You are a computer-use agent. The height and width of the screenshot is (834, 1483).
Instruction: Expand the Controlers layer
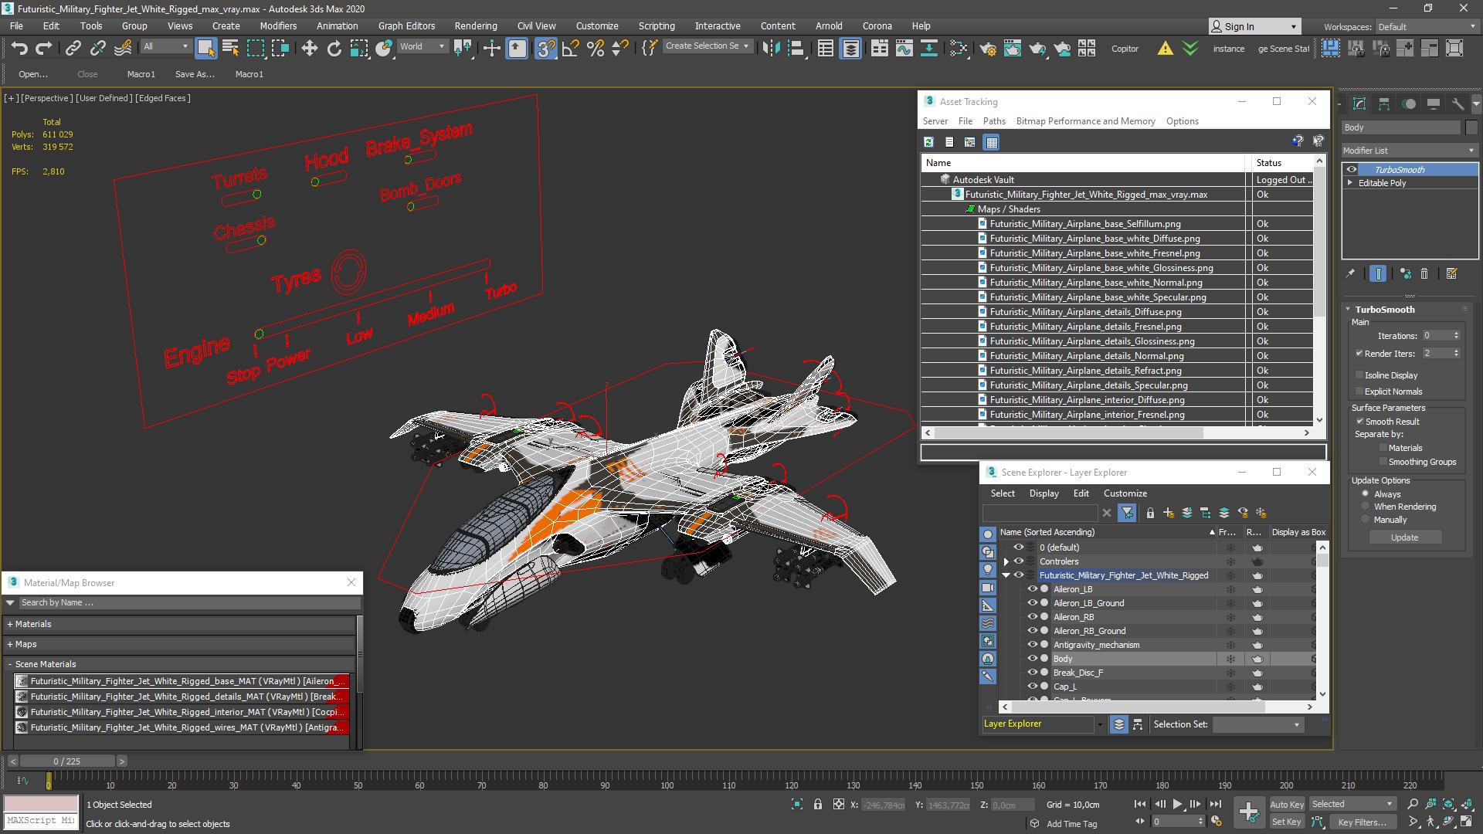click(1006, 562)
